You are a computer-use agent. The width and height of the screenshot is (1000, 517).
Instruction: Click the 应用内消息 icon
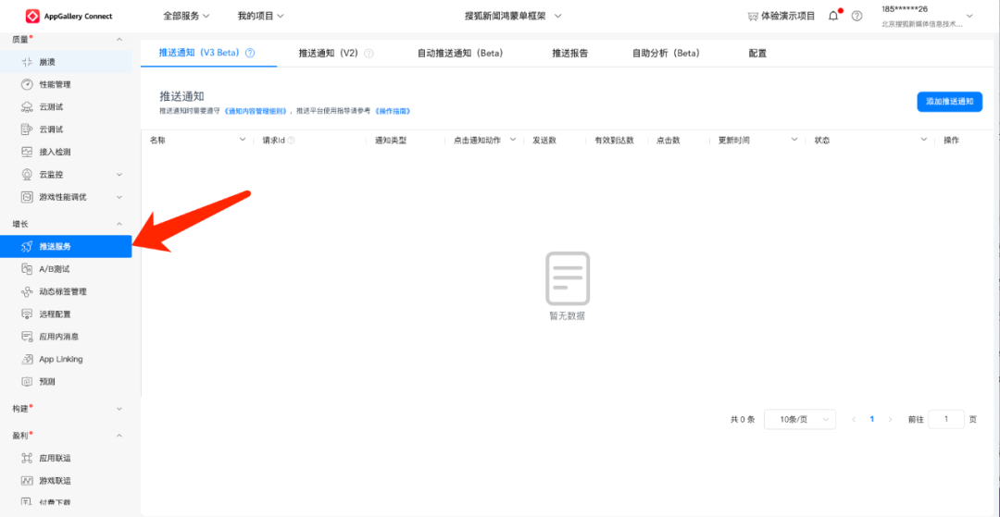pos(27,336)
